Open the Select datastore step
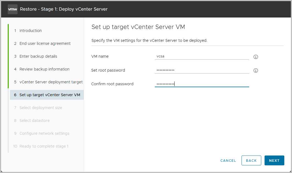 (34, 120)
